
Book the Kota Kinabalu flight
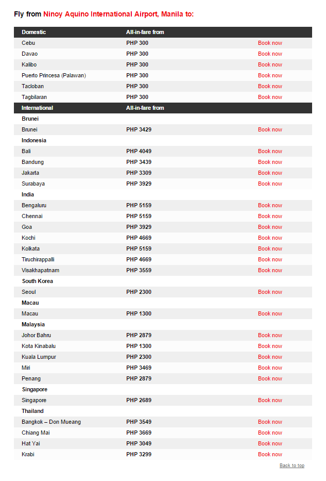coord(270,346)
